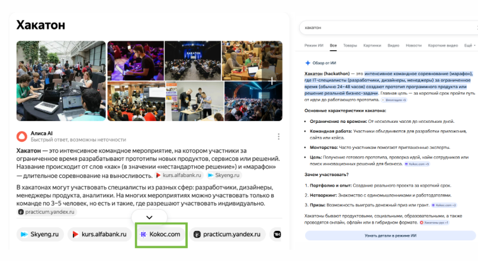The height and width of the screenshot is (261, 478).
Task: Click the partially visible last source chip icon
Action: pos(277,234)
